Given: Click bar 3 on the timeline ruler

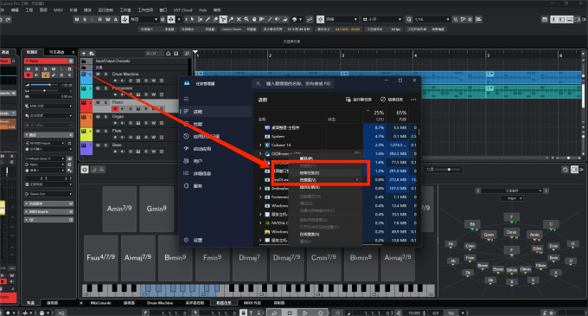Looking at the screenshot, I should coord(342,55).
